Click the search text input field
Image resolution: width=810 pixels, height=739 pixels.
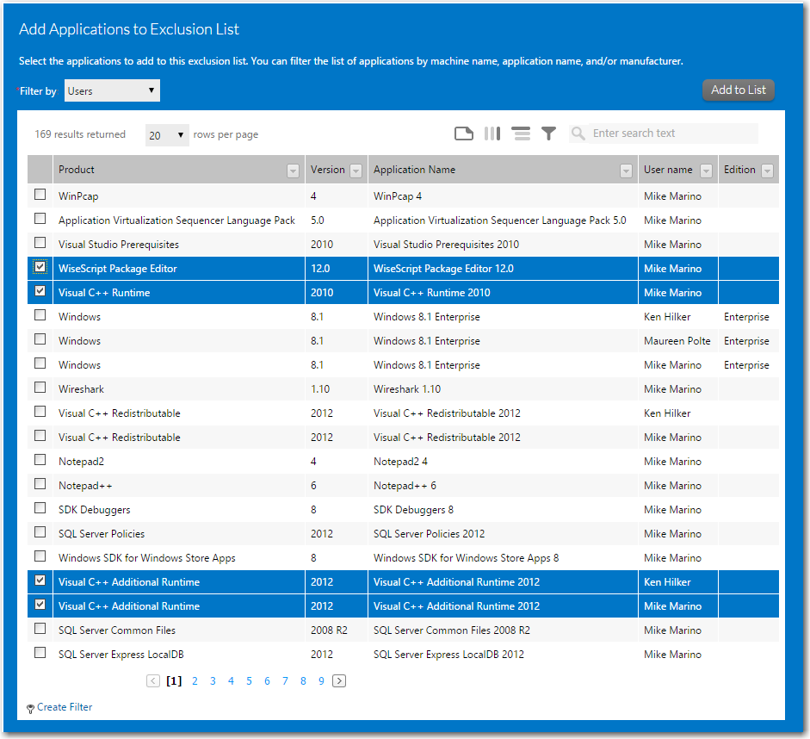click(674, 134)
